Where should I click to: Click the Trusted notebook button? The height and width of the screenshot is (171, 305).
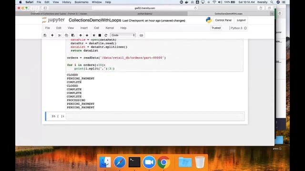tap(216, 28)
